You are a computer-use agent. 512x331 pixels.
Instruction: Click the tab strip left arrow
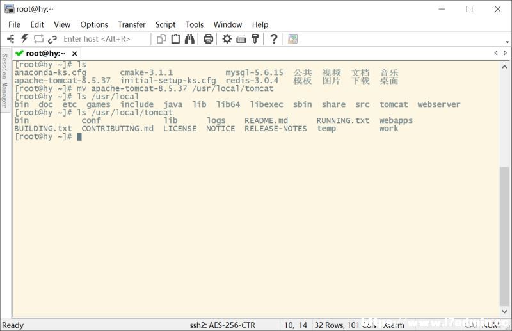496,53
